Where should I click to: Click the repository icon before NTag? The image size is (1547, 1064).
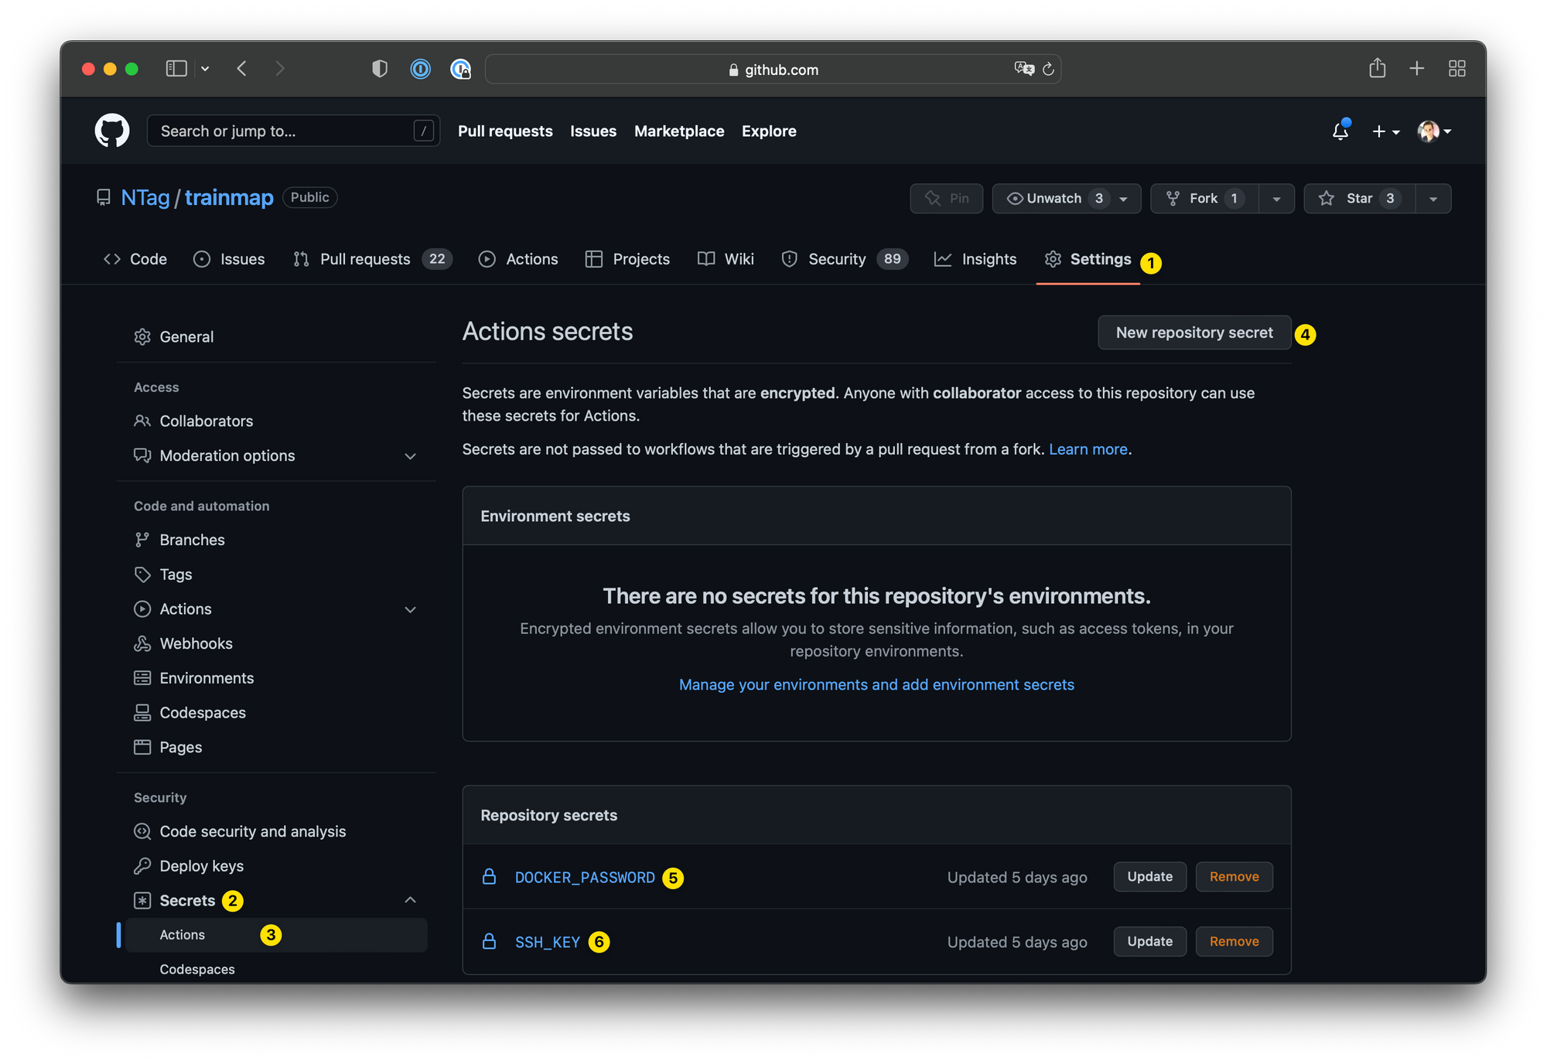tap(103, 197)
